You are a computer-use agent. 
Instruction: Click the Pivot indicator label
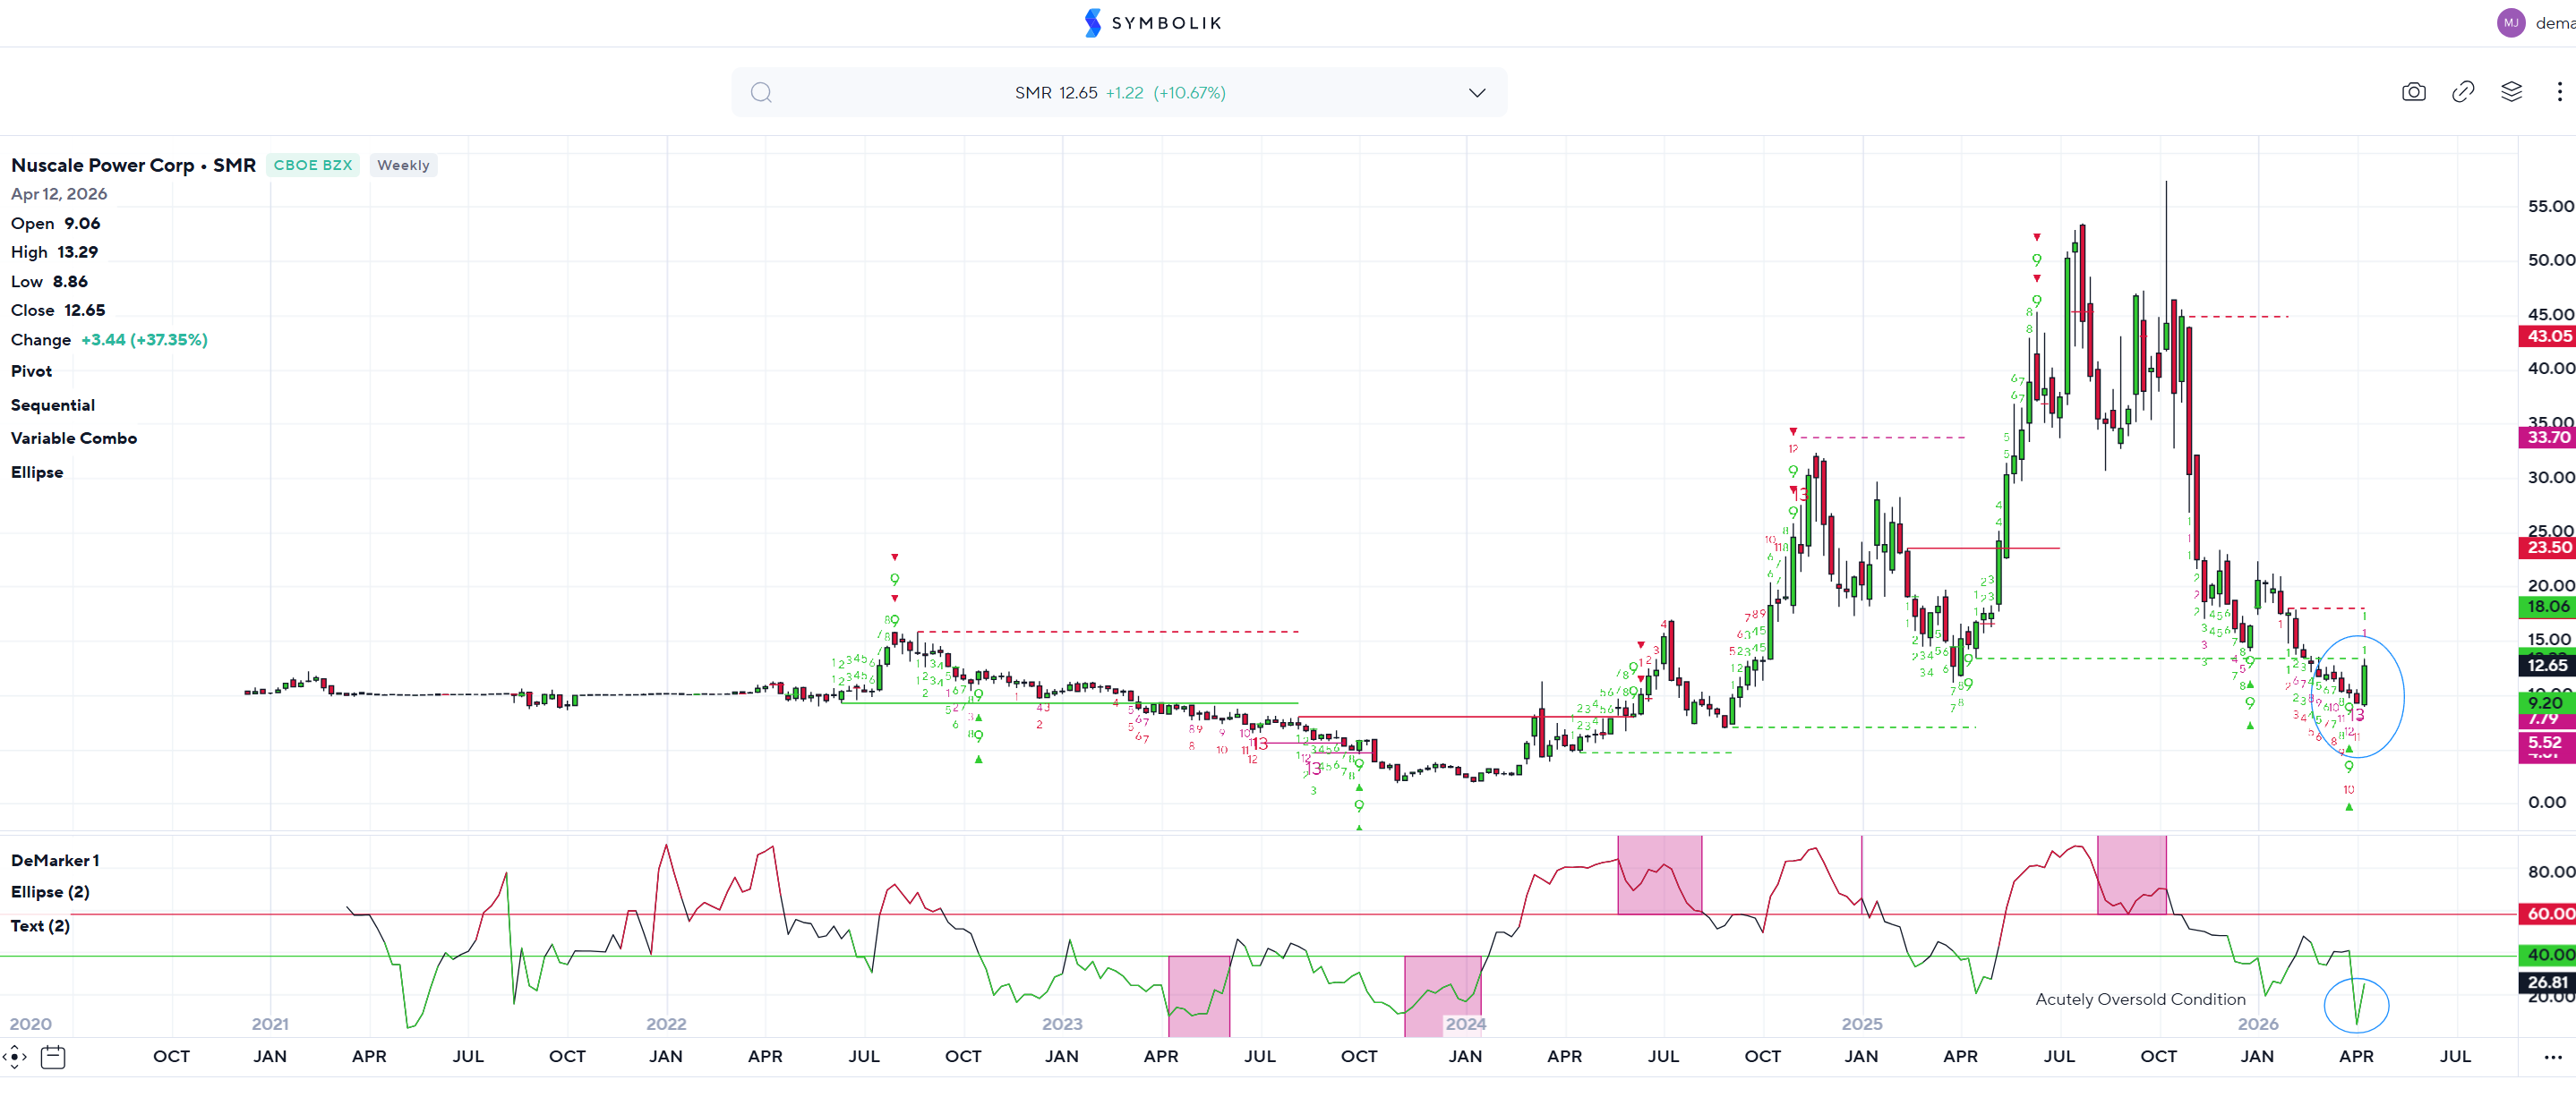pos(31,370)
